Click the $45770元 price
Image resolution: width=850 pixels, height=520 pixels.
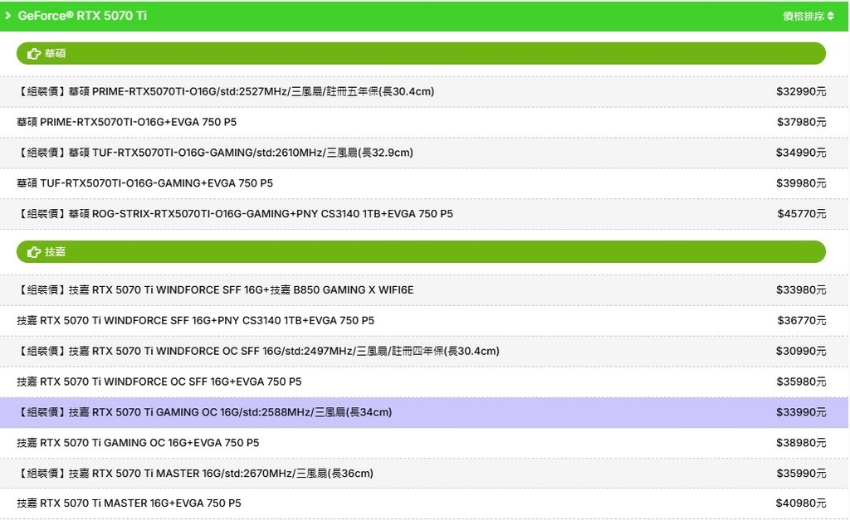click(802, 214)
